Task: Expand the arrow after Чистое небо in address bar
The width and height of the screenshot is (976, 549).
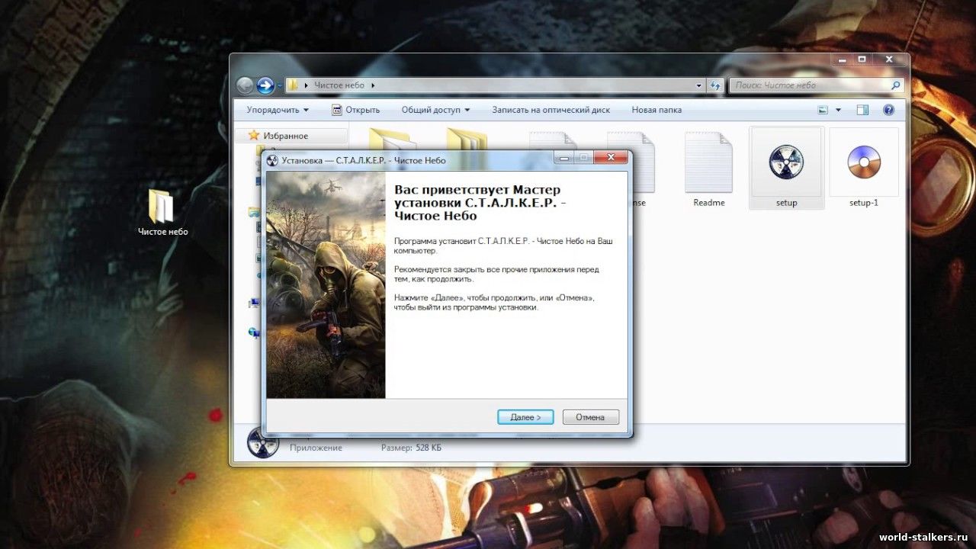Action: [374, 85]
